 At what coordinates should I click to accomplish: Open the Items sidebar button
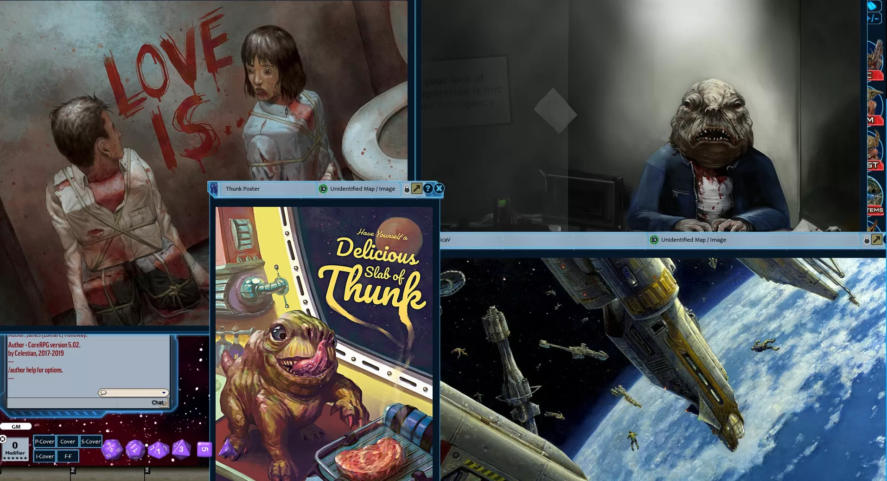tap(875, 195)
